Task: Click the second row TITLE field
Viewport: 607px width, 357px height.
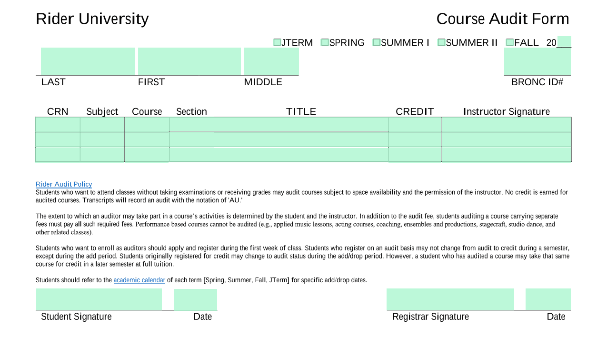Action: [301, 139]
